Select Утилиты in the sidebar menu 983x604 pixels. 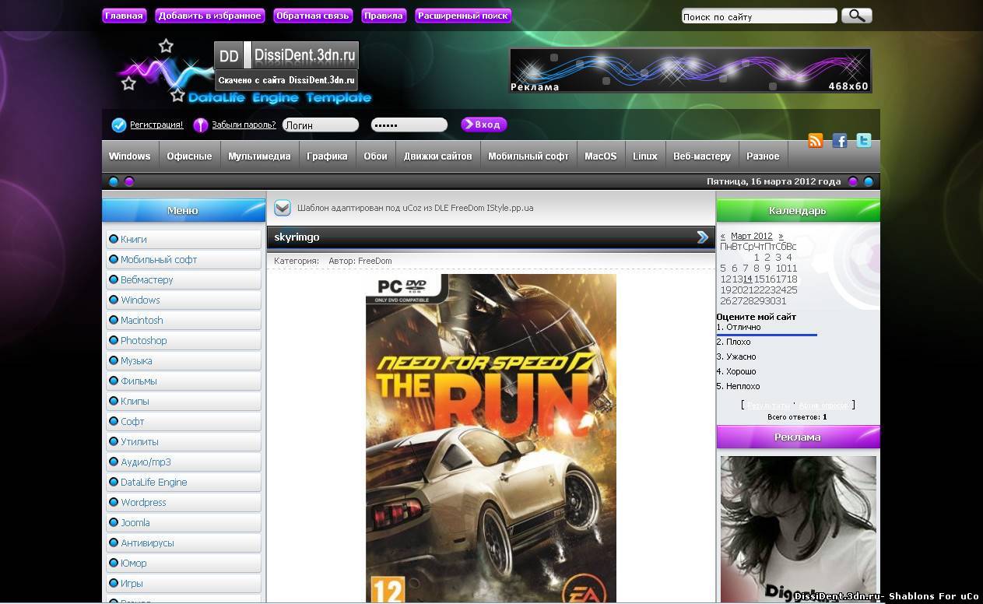click(184, 441)
